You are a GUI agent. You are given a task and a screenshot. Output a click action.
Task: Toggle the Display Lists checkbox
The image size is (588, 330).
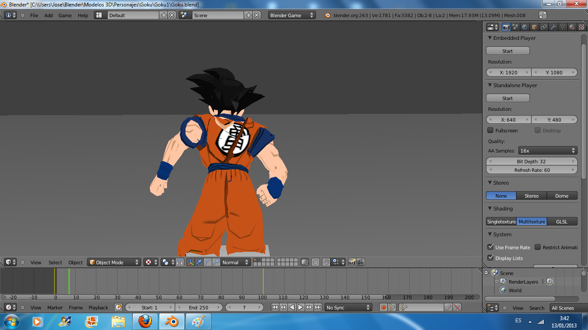click(490, 258)
